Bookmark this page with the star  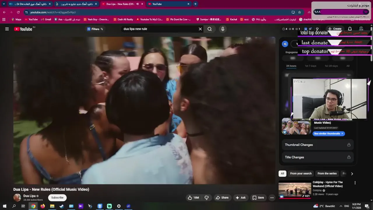point(300,12)
